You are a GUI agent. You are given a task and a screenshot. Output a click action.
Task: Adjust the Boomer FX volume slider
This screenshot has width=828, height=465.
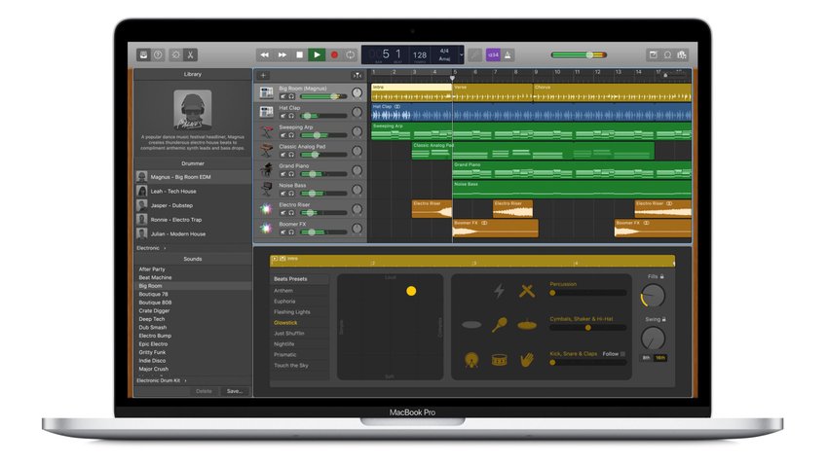[323, 232]
